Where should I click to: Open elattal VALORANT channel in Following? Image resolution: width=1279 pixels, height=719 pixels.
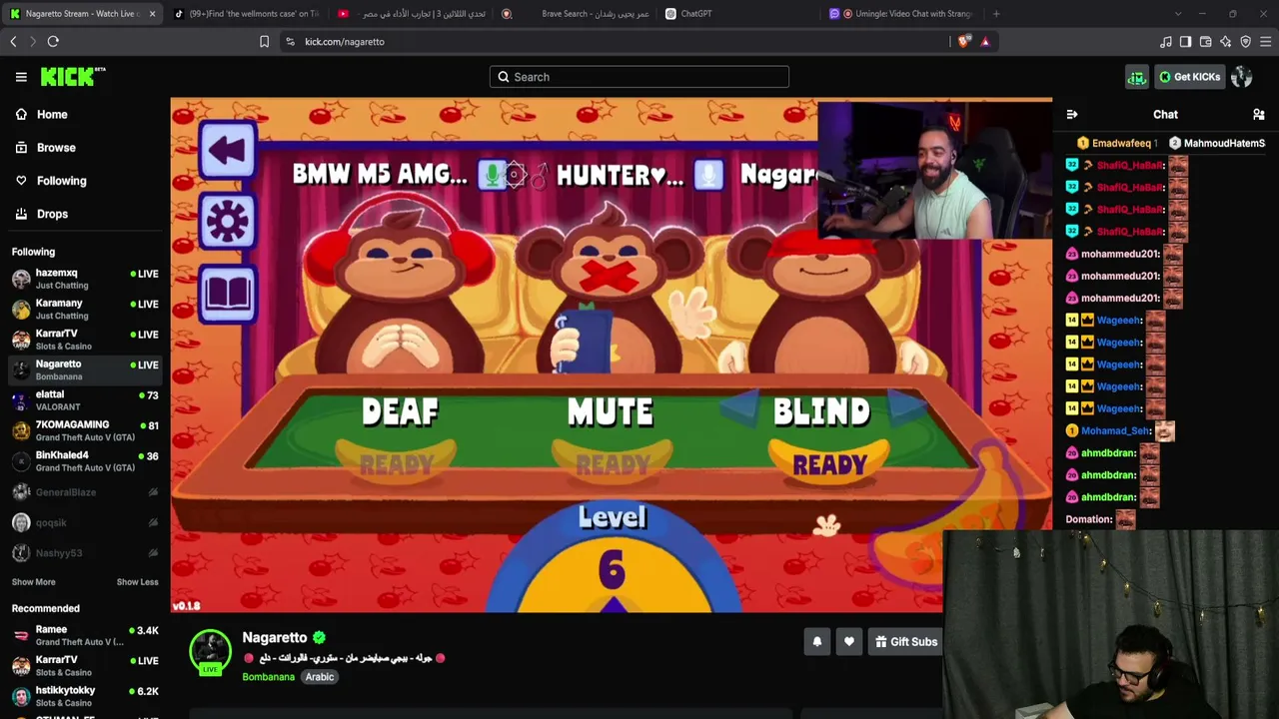(x=85, y=400)
